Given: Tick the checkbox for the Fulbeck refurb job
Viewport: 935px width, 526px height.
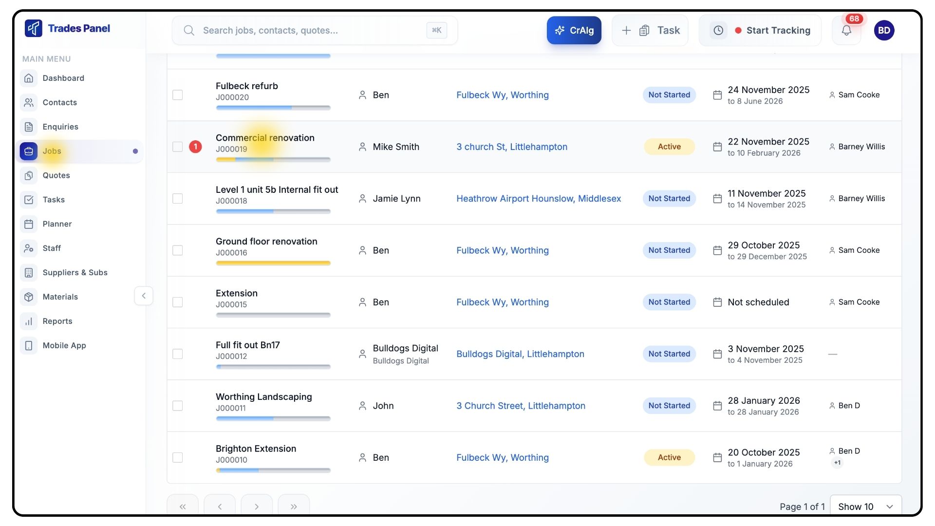Looking at the screenshot, I should [178, 95].
